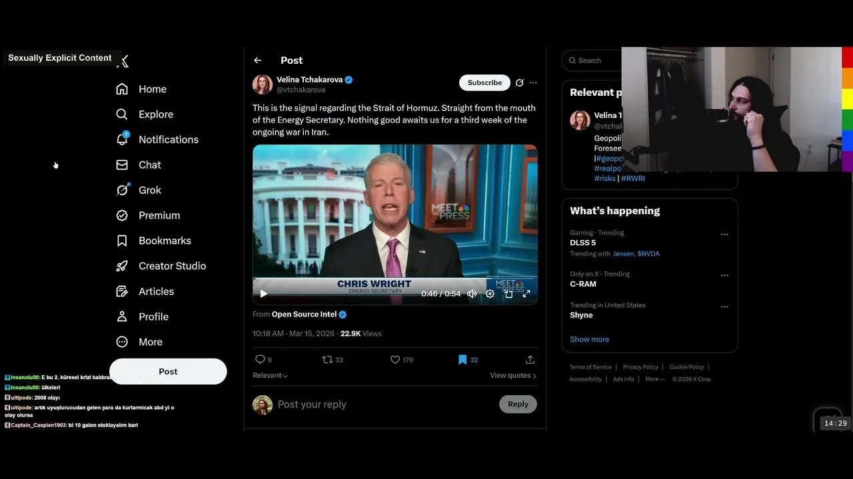Image resolution: width=853 pixels, height=479 pixels.
Task: Expand the footer More menu
Action: (x=654, y=379)
